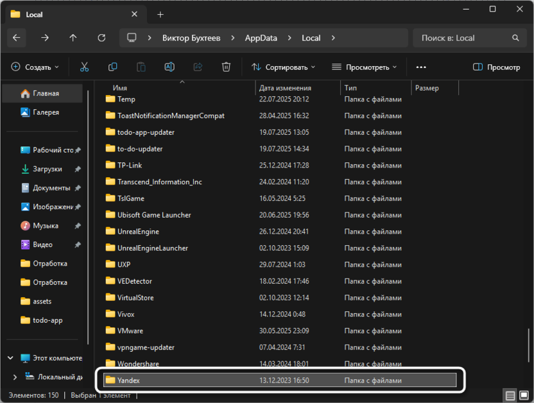Open Галерея in the sidebar

(x=46, y=112)
